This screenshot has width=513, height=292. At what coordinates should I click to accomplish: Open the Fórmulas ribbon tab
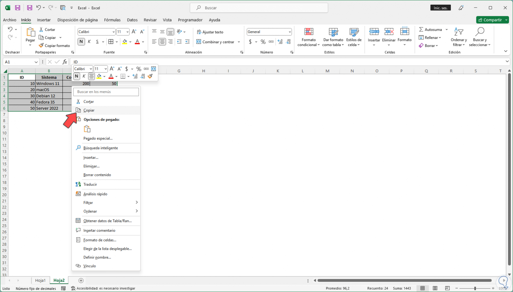112,20
